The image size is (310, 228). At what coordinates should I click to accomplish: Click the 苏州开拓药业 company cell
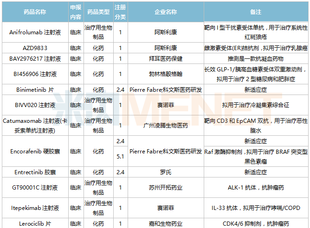pos(166,188)
